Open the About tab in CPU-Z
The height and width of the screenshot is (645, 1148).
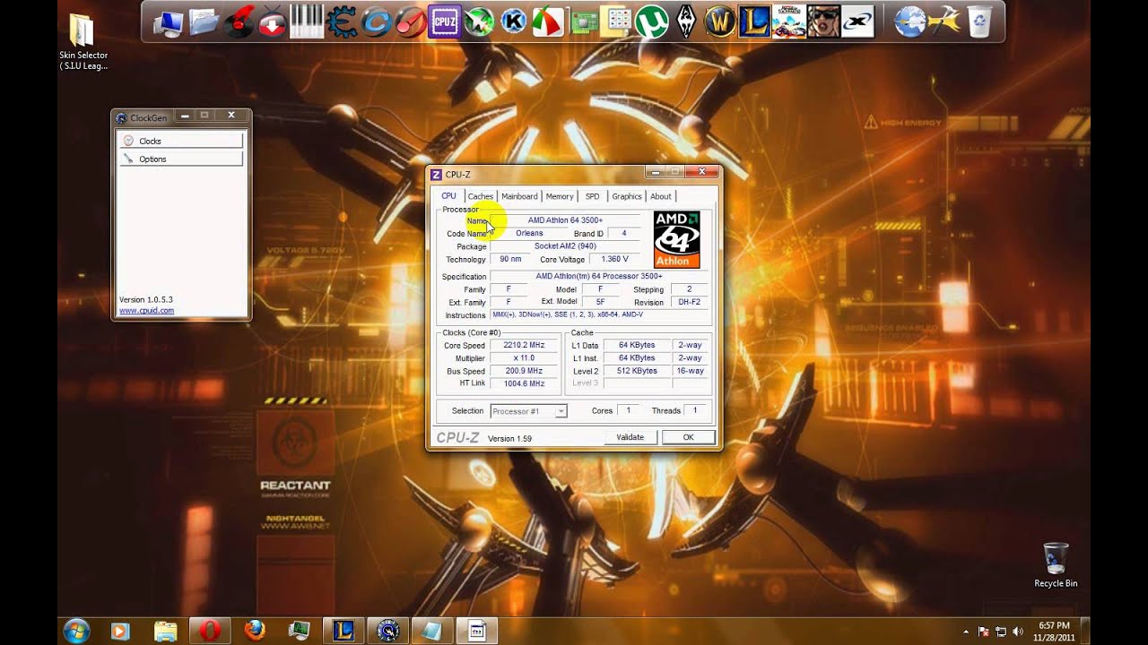click(x=661, y=196)
